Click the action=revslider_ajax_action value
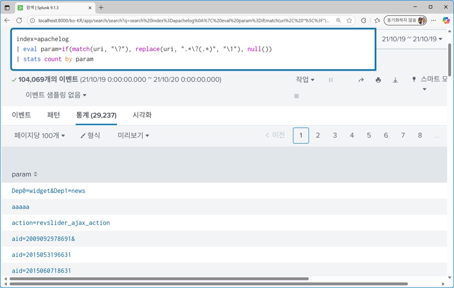454x288 pixels. coord(61,223)
